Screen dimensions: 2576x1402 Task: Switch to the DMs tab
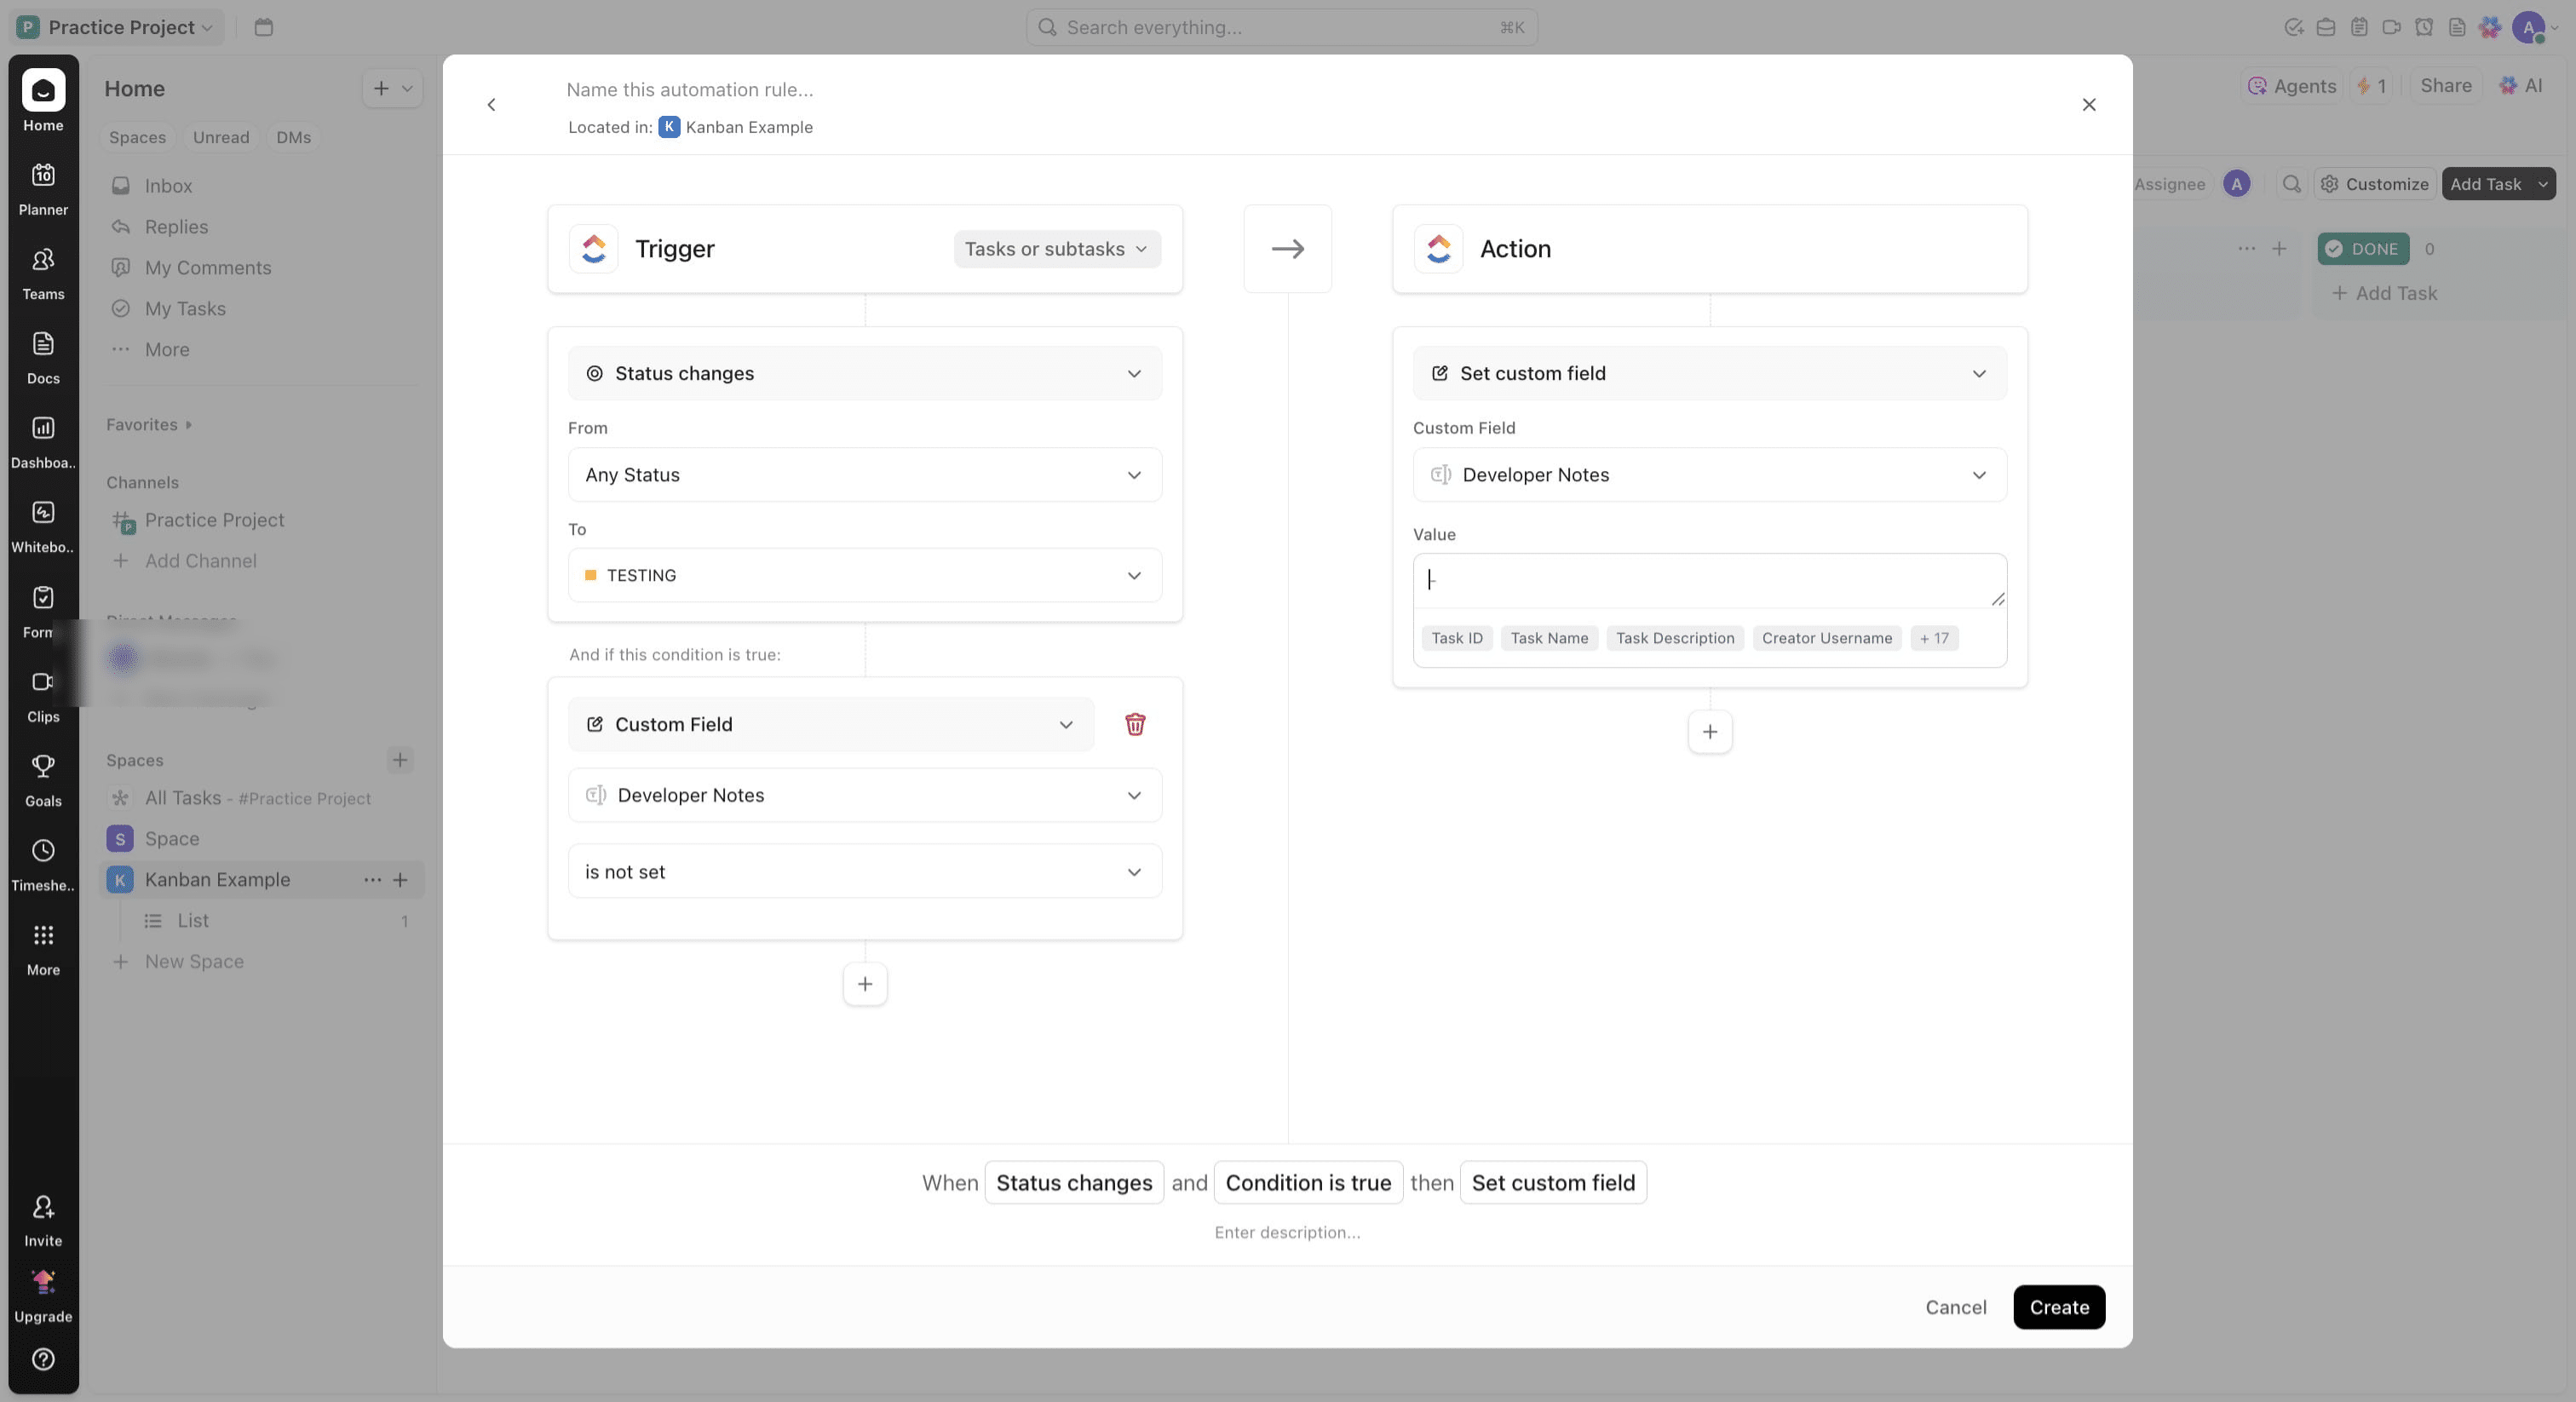pyautogui.click(x=293, y=137)
